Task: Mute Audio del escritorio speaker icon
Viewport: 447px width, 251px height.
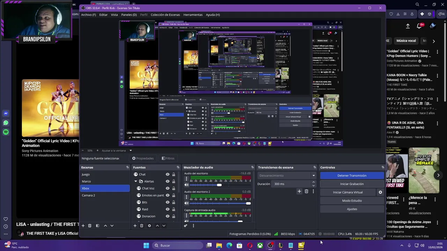Action: (186, 185)
